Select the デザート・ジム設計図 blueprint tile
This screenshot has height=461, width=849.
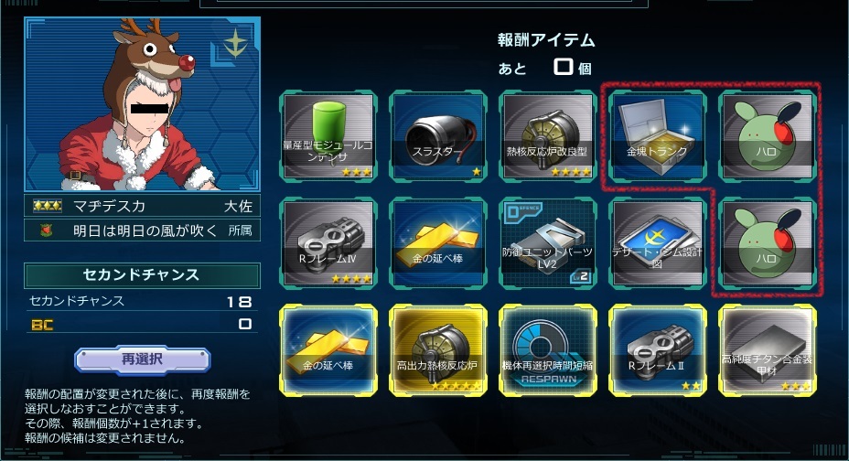[x=658, y=243]
